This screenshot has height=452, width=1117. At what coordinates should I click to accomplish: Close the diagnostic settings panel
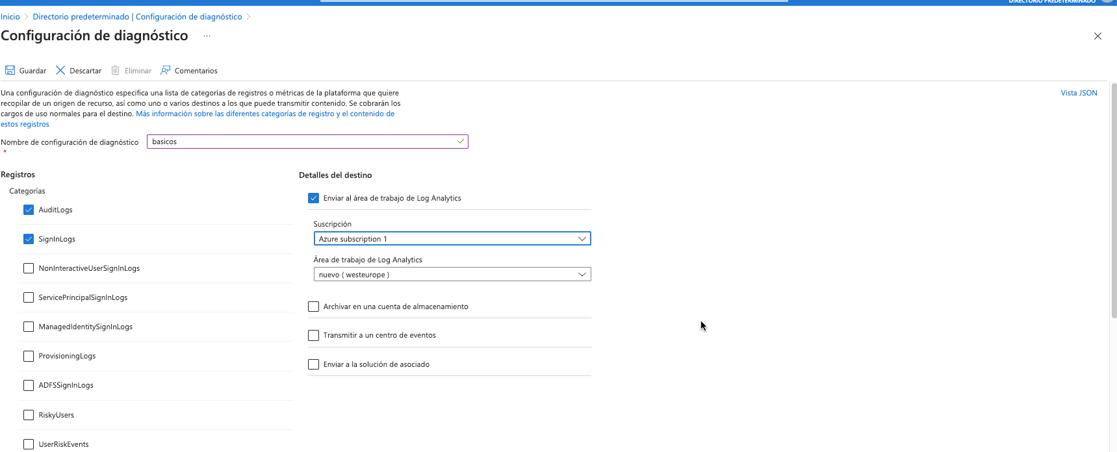pyautogui.click(x=1098, y=36)
